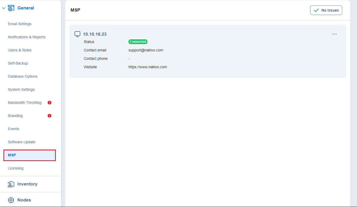Image resolution: width=357 pixels, height=207 pixels.
Task: Click the Nodes chip icon
Action: click(11, 200)
